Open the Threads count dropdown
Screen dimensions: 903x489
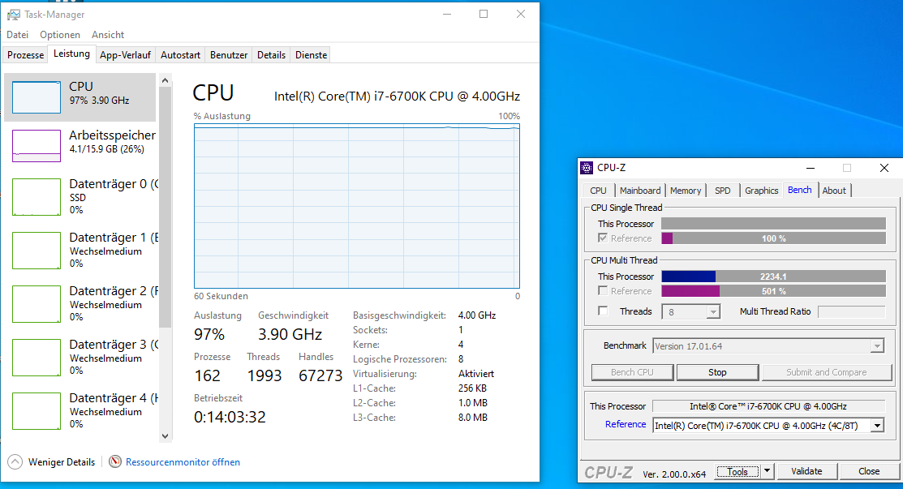(713, 312)
